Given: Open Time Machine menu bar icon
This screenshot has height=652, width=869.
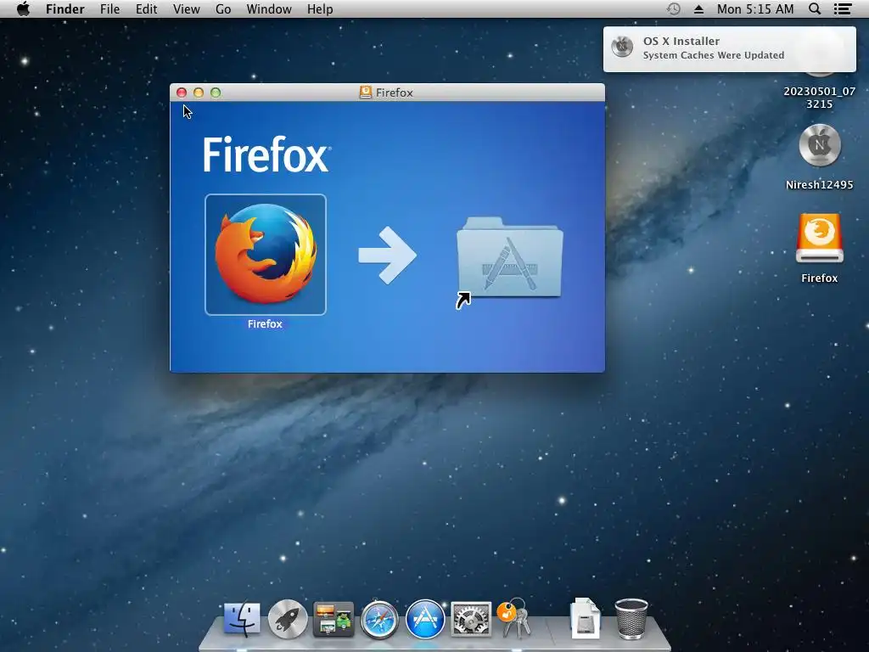Looking at the screenshot, I should coord(673,8).
